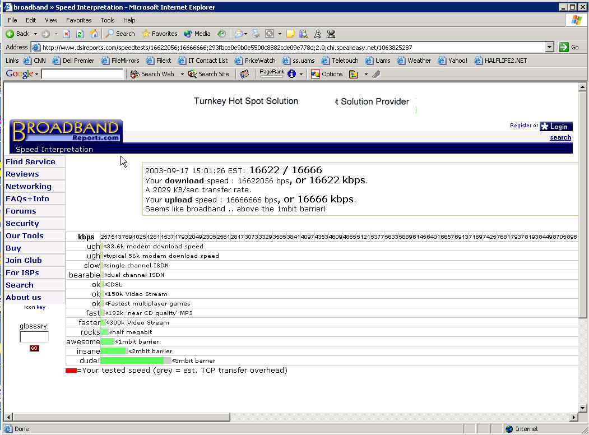Open the PageRank info dropdown arrow
Viewport: 589px width, 435px height.
(301, 75)
